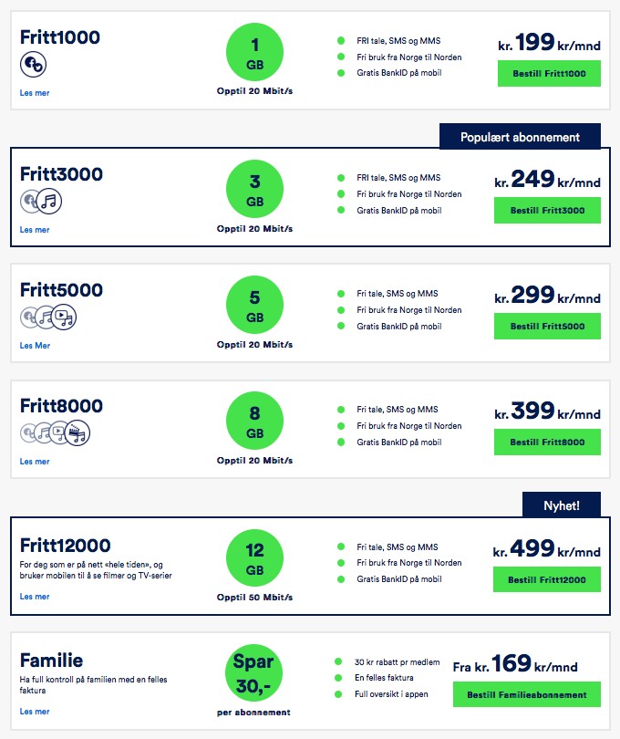Order the Fritt1000 plan
The width and height of the screenshot is (620, 739).
[x=549, y=74]
